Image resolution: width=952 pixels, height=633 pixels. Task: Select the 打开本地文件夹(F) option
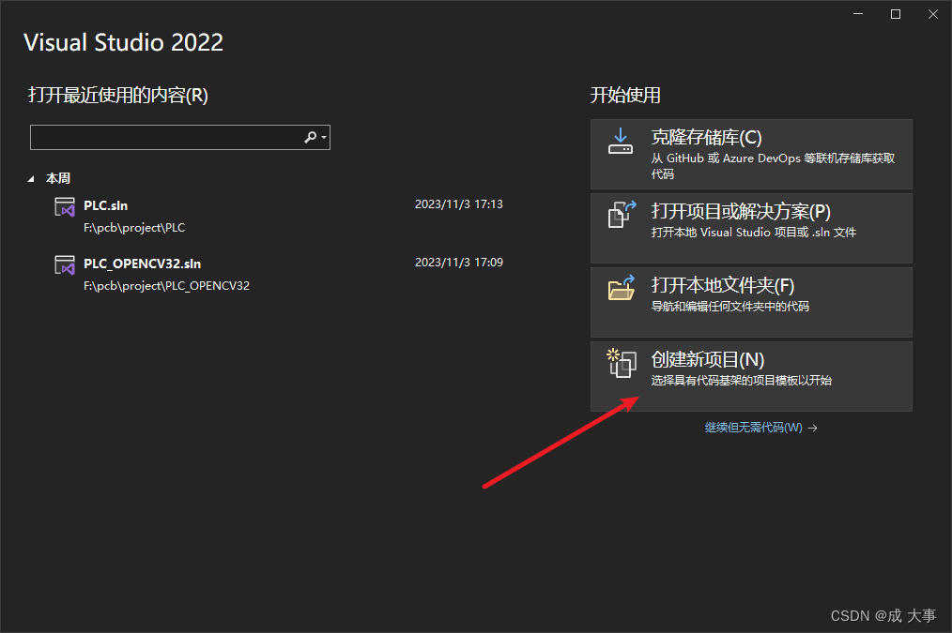(751, 301)
